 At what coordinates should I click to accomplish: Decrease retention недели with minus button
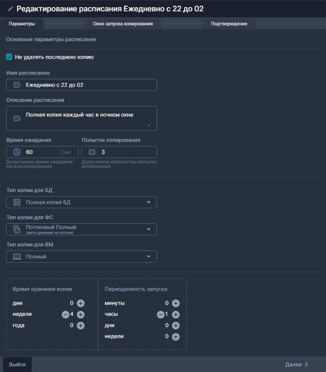(66, 315)
